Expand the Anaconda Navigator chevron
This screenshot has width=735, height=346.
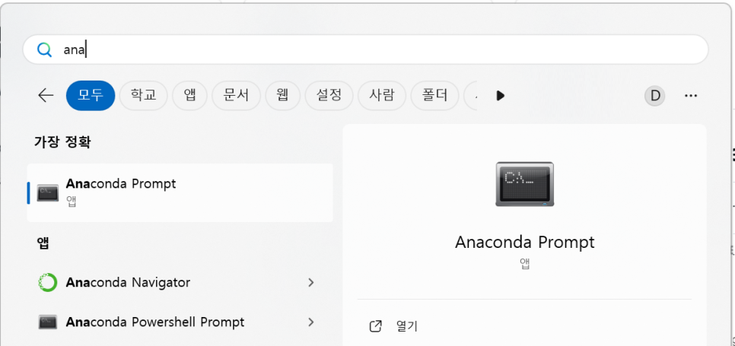pos(310,282)
